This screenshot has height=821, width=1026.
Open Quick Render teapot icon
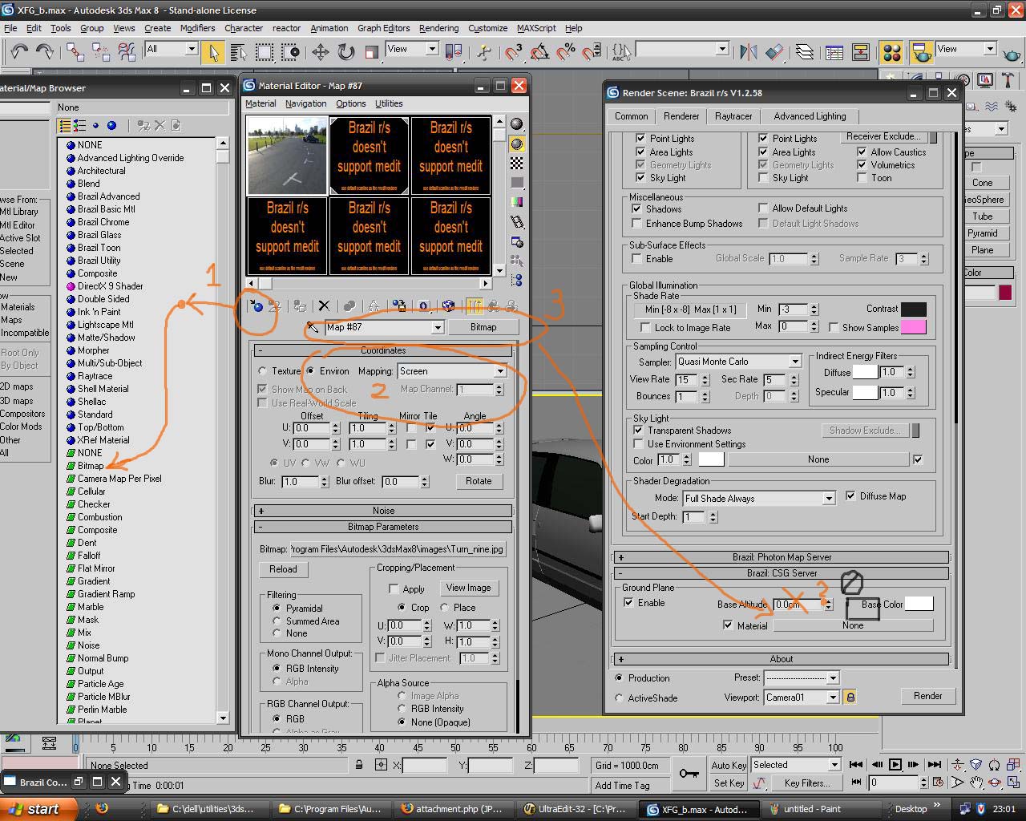pyautogui.click(x=1012, y=54)
